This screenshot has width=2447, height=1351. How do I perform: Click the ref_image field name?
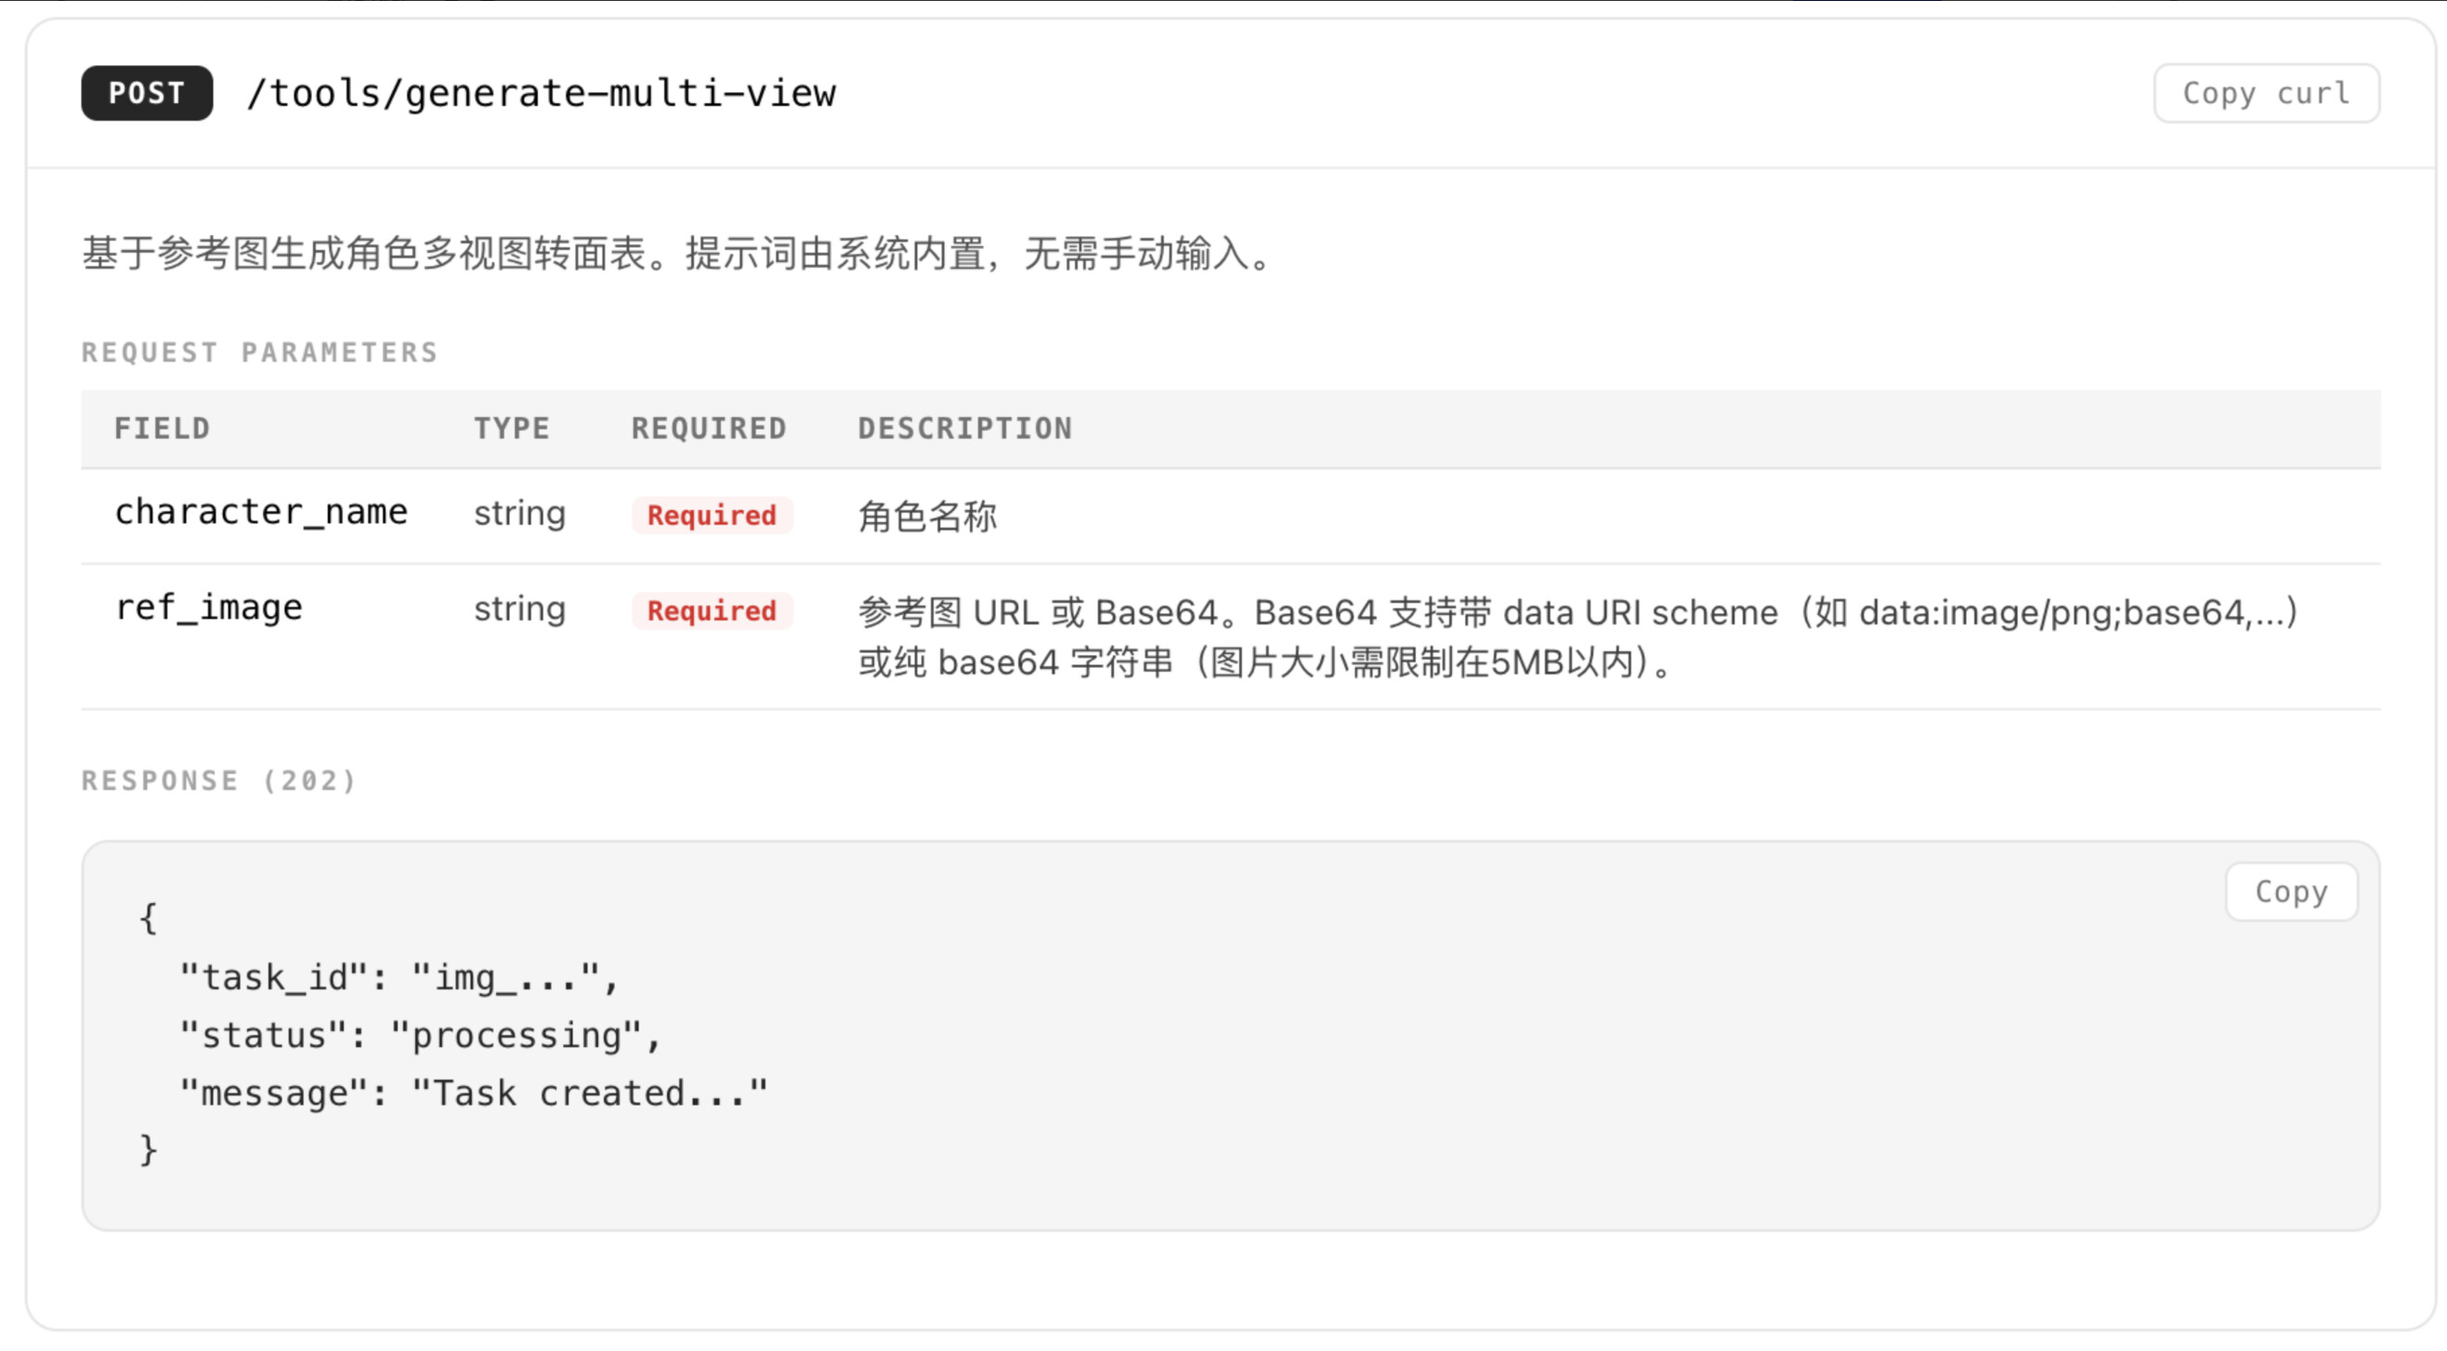[209, 608]
